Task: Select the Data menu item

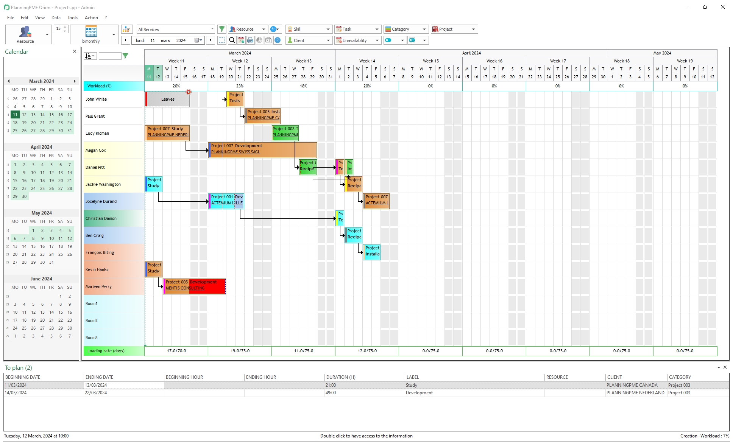Action: 56,17
